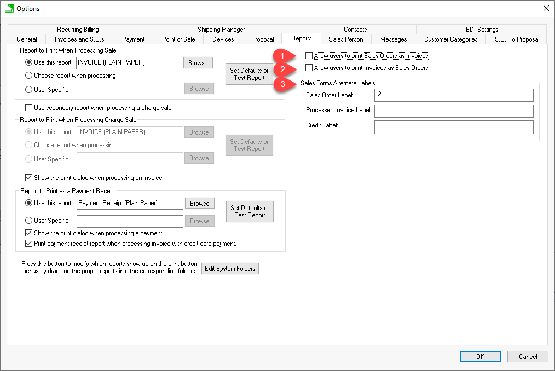Select User Specific option for Payment Receipt
The image size is (555, 371).
pos(29,221)
